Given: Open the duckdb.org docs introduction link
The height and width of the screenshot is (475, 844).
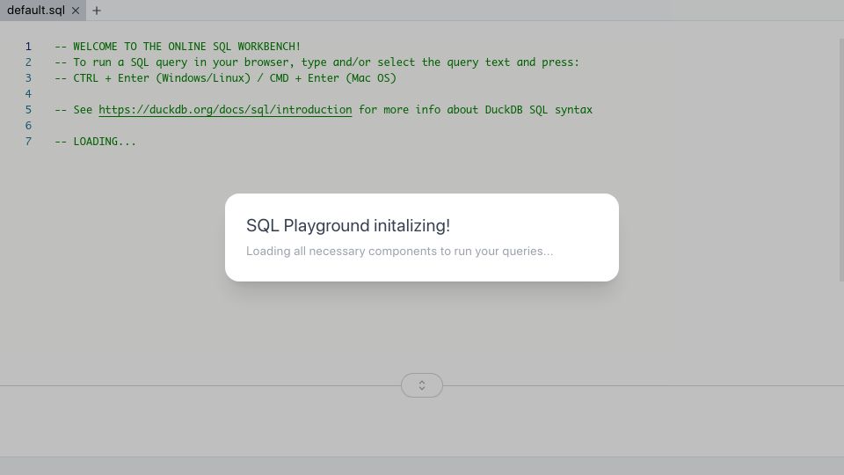Looking at the screenshot, I should (x=225, y=110).
